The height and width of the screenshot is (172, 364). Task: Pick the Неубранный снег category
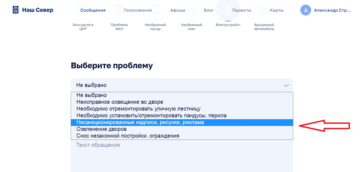(192, 27)
